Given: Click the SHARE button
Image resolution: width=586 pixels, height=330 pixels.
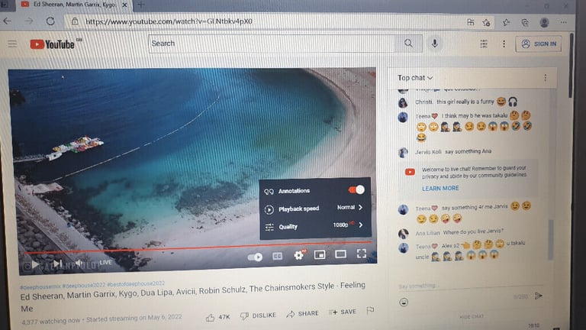Looking at the screenshot, I should [302, 313].
